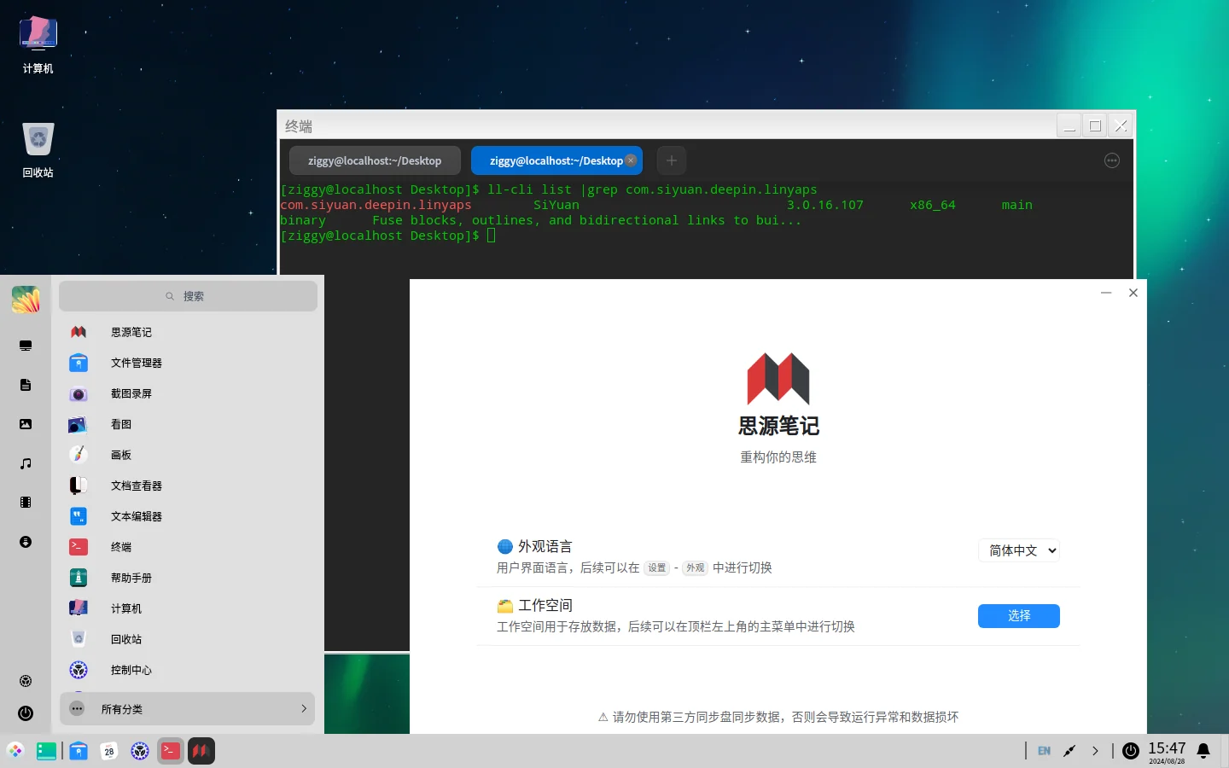The height and width of the screenshot is (768, 1229).
Task: Open the terminal options menu icon
Action: coord(1112,160)
